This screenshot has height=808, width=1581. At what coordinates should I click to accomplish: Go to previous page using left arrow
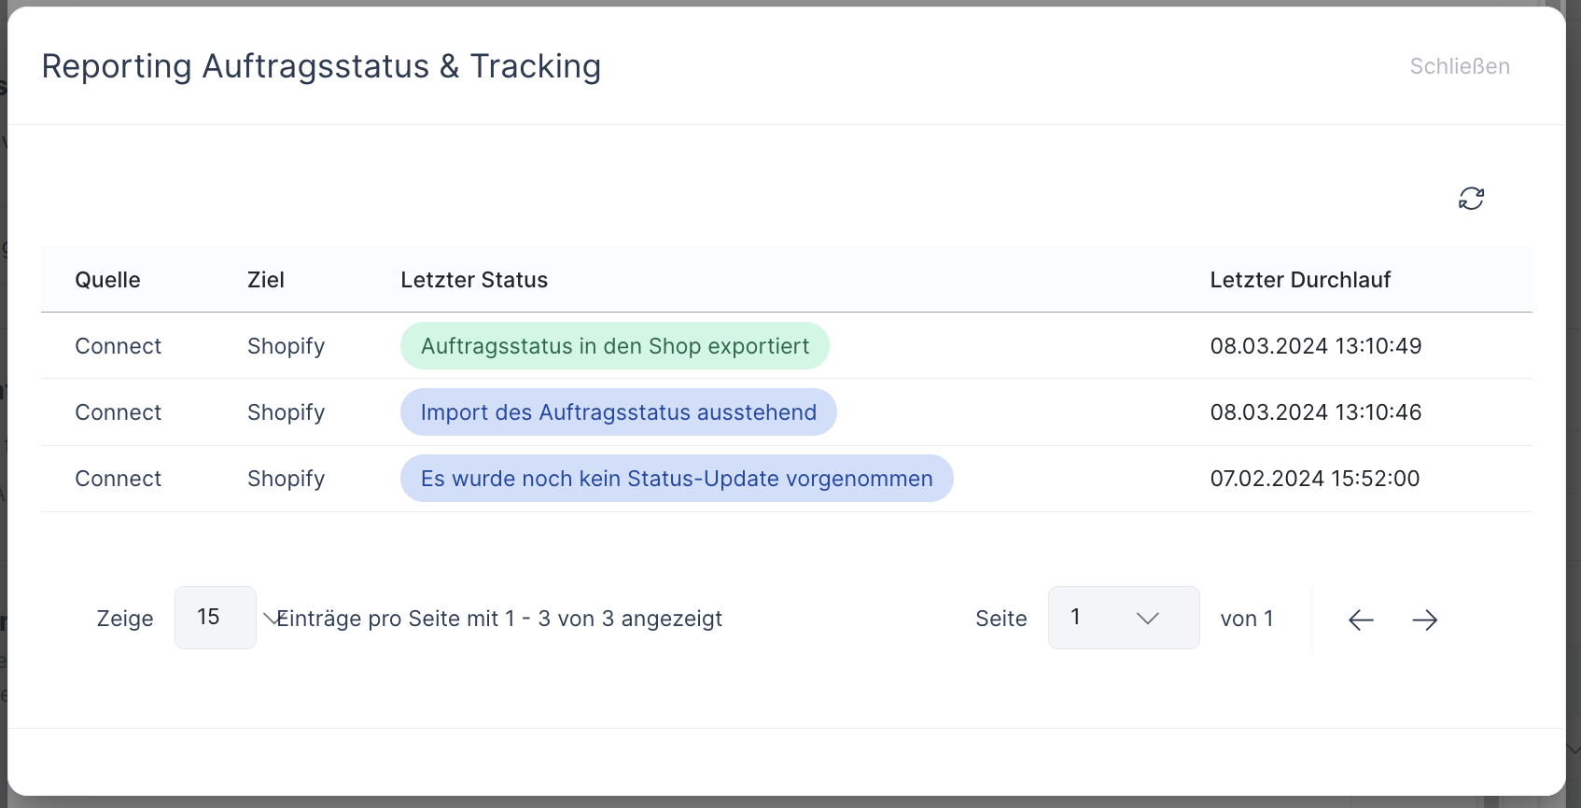click(1361, 620)
